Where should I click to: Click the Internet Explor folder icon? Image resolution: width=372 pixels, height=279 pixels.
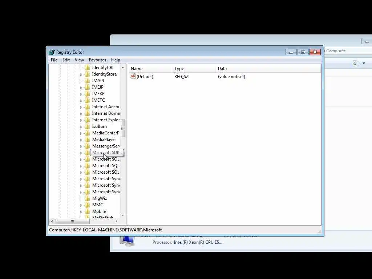[x=87, y=120]
